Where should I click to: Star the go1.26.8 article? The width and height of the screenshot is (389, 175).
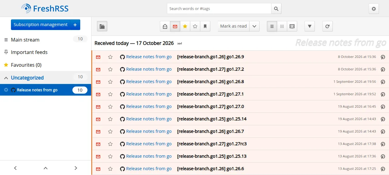pos(110,82)
